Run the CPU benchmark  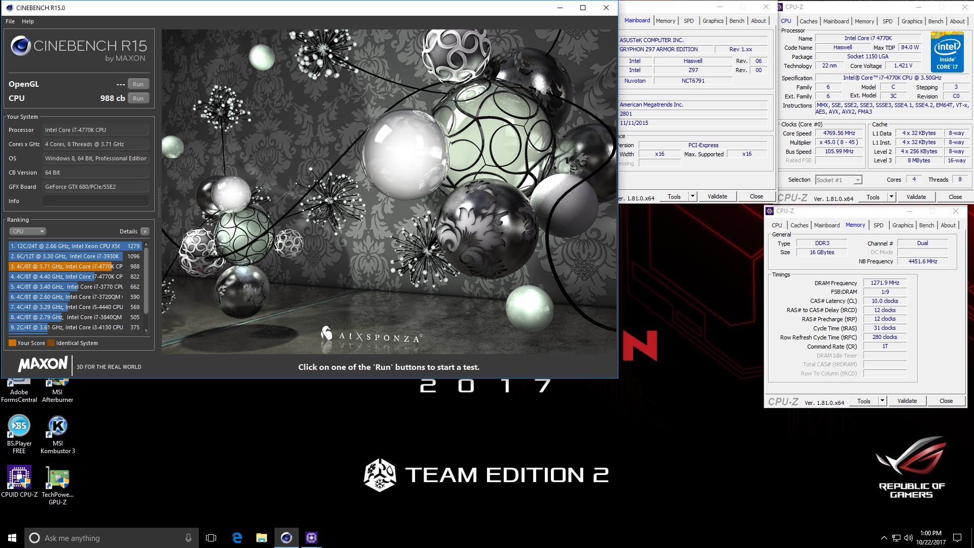138,98
